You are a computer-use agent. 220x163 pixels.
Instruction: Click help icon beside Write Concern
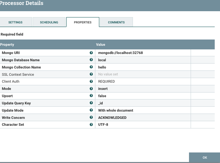(x=91, y=118)
